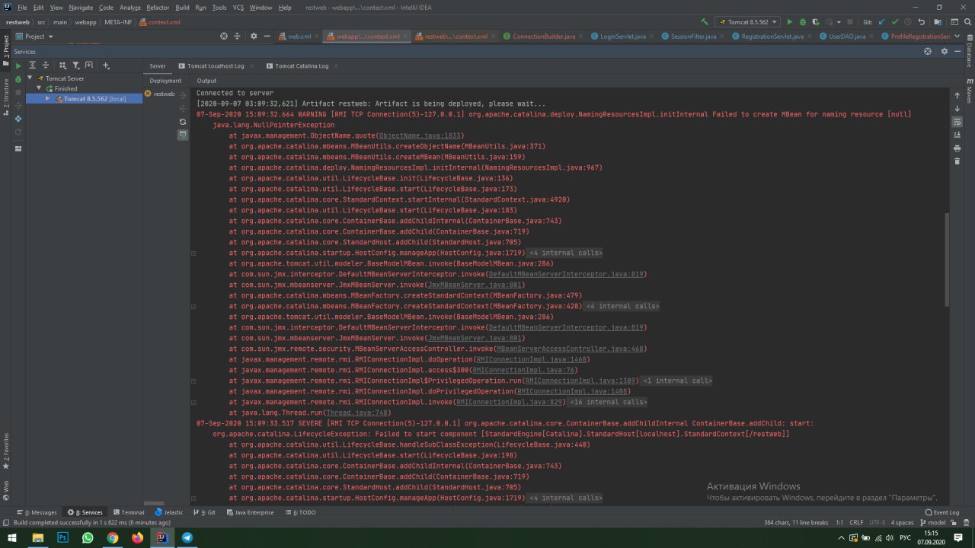This screenshot has height=548, width=975.
Task: Open the Refactor menu
Action: (x=158, y=7)
